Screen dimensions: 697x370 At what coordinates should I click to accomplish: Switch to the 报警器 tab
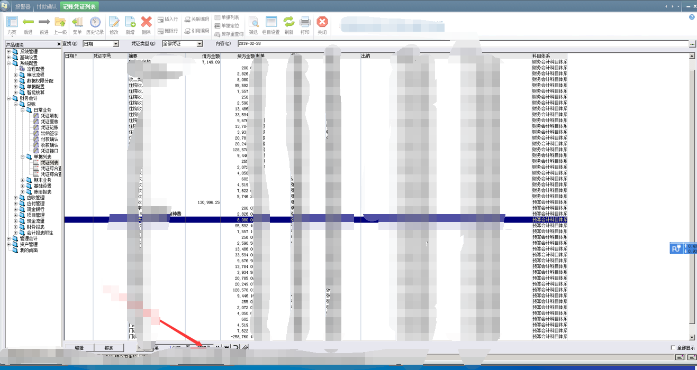point(23,6)
